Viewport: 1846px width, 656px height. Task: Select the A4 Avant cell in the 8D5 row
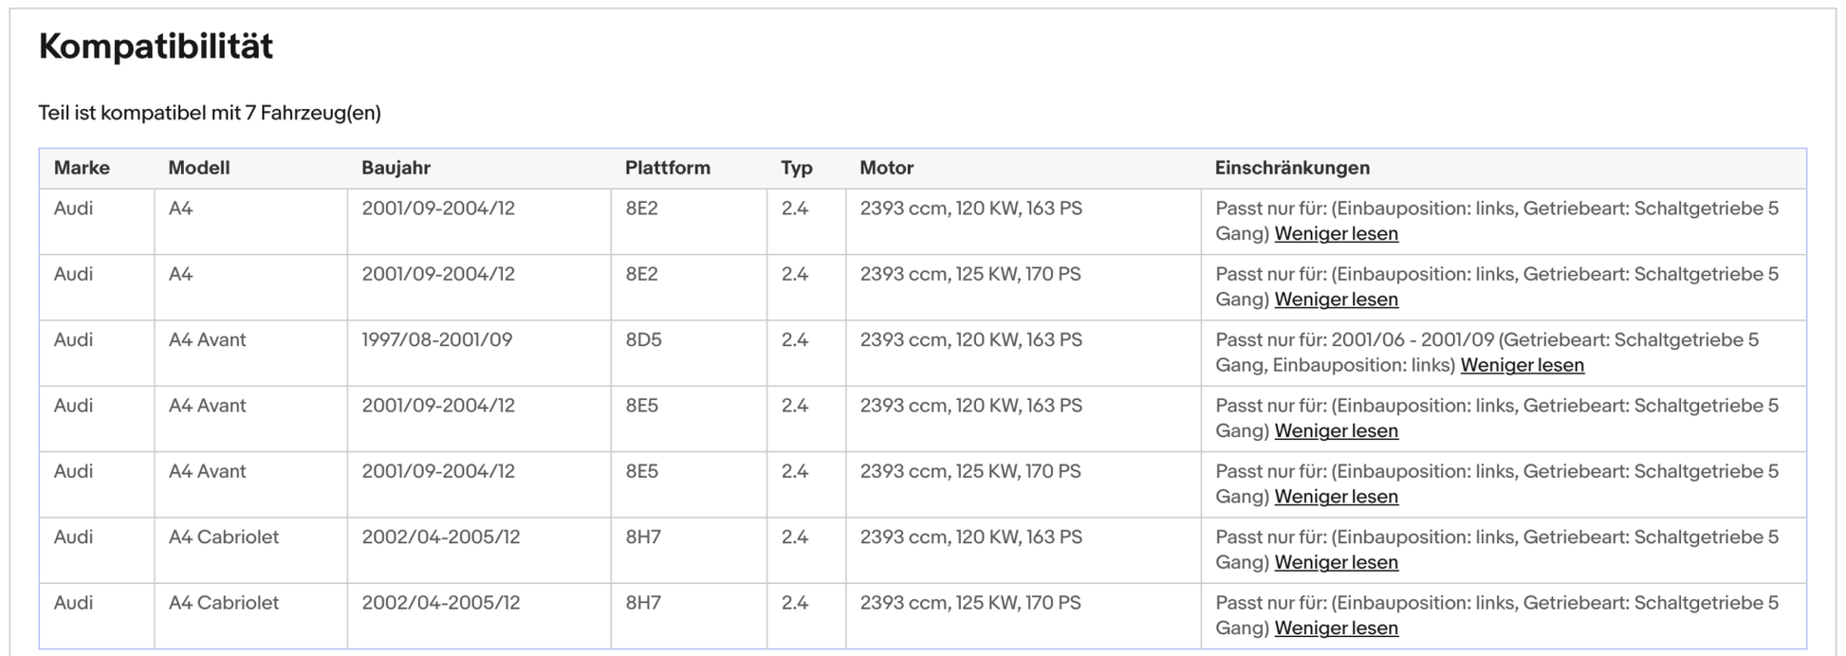point(207,340)
